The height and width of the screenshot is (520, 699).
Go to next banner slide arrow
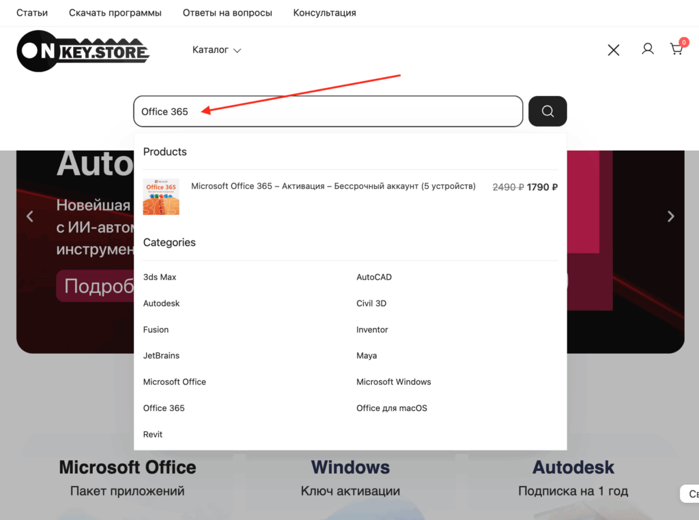click(x=670, y=217)
